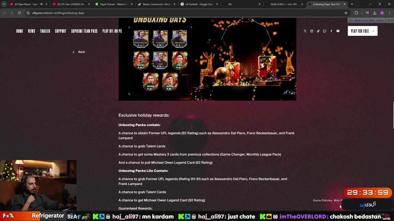
Task: Click the Valverde 90 player card
Action: (170, 82)
